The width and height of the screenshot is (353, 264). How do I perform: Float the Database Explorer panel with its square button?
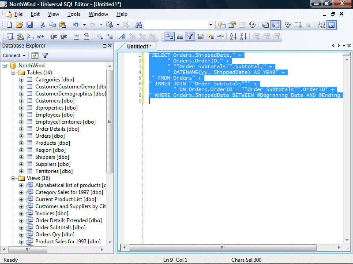[105, 46]
